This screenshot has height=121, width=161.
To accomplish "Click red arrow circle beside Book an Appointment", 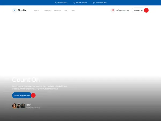I will click(x=33, y=95).
